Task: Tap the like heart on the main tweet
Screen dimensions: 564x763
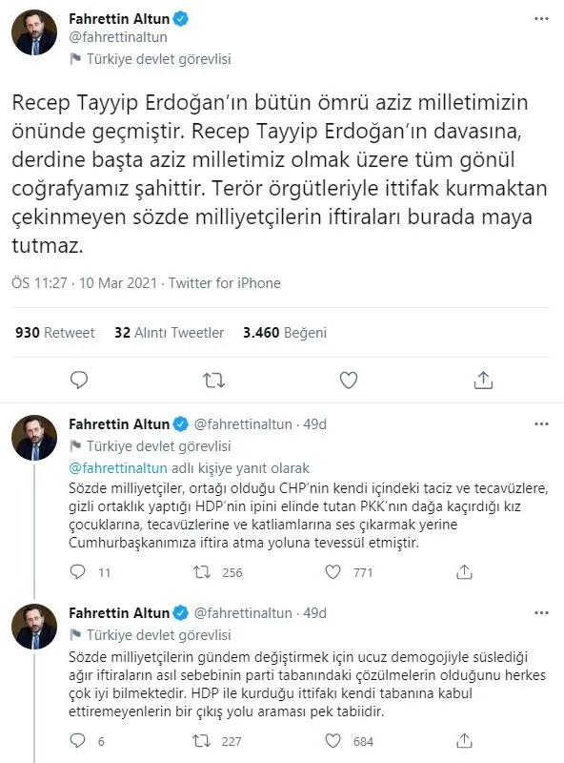Action: [x=347, y=379]
